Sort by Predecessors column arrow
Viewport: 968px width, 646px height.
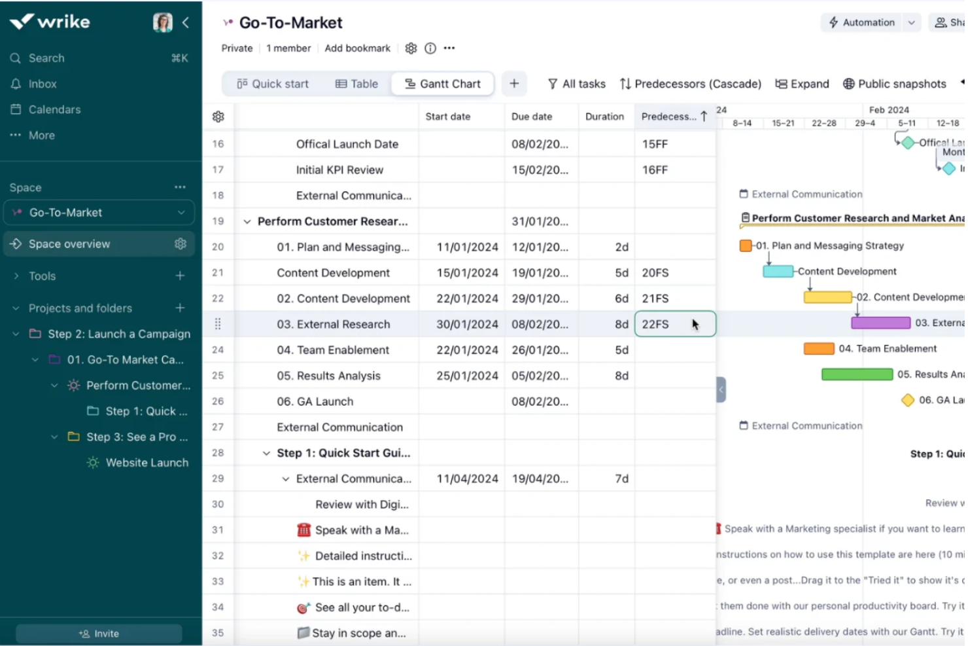(704, 116)
